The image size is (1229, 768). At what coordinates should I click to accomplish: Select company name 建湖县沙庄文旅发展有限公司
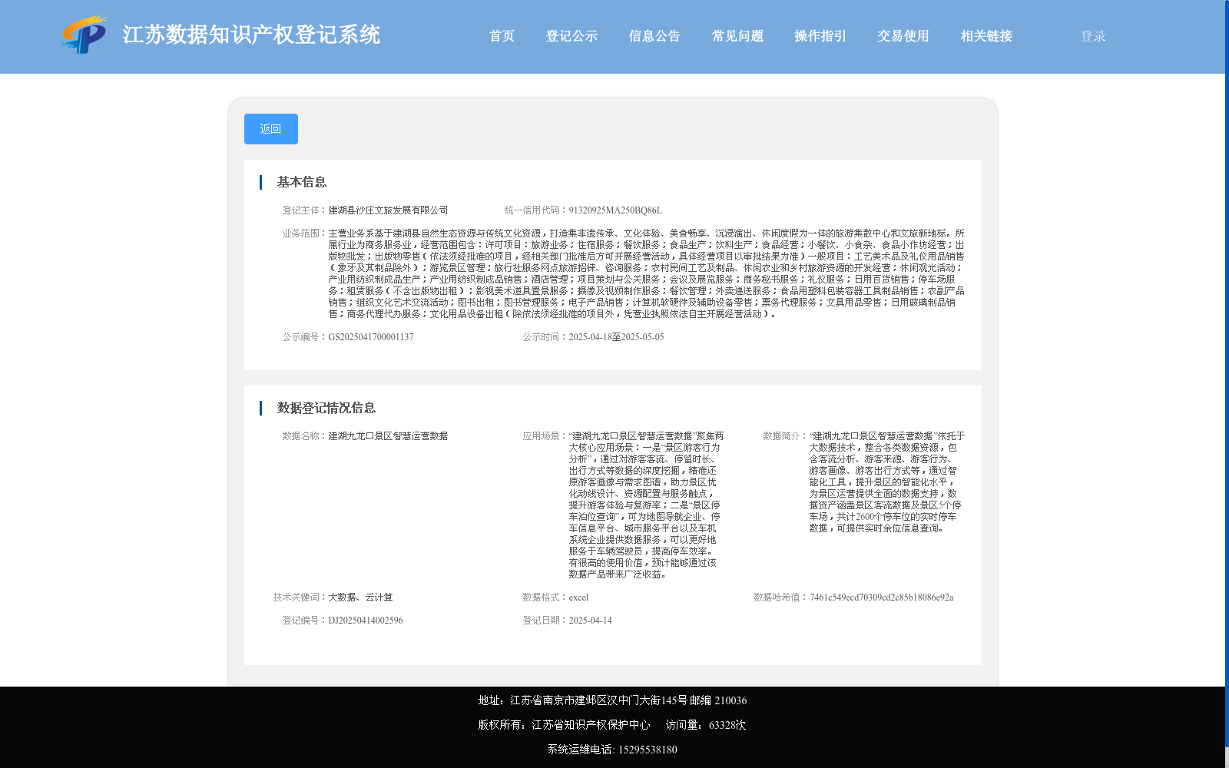(388, 210)
